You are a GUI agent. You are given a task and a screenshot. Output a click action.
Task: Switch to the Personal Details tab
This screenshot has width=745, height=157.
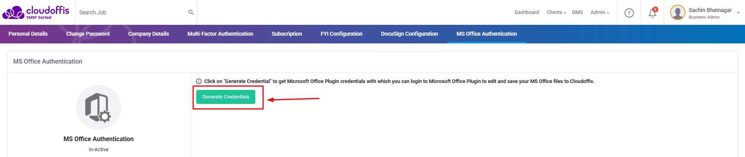[28, 34]
